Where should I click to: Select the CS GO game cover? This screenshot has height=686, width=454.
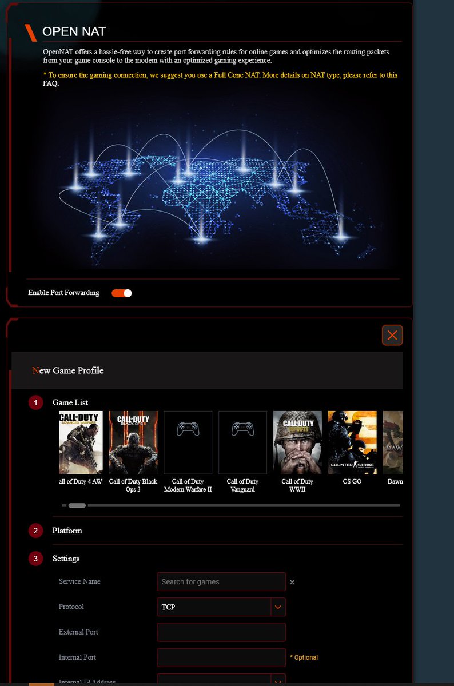(353, 442)
